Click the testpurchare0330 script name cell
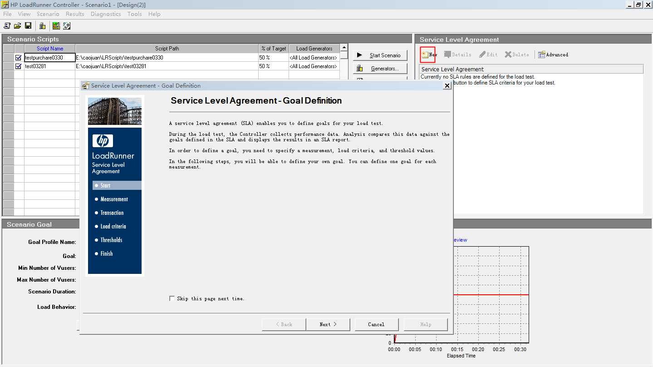The image size is (653, 367). pyautogui.click(x=50, y=58)
